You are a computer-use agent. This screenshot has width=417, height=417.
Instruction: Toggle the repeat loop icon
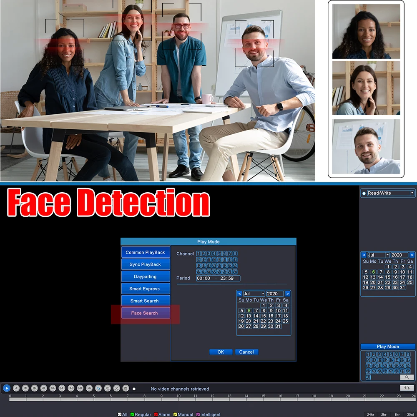tap(98, 388)
